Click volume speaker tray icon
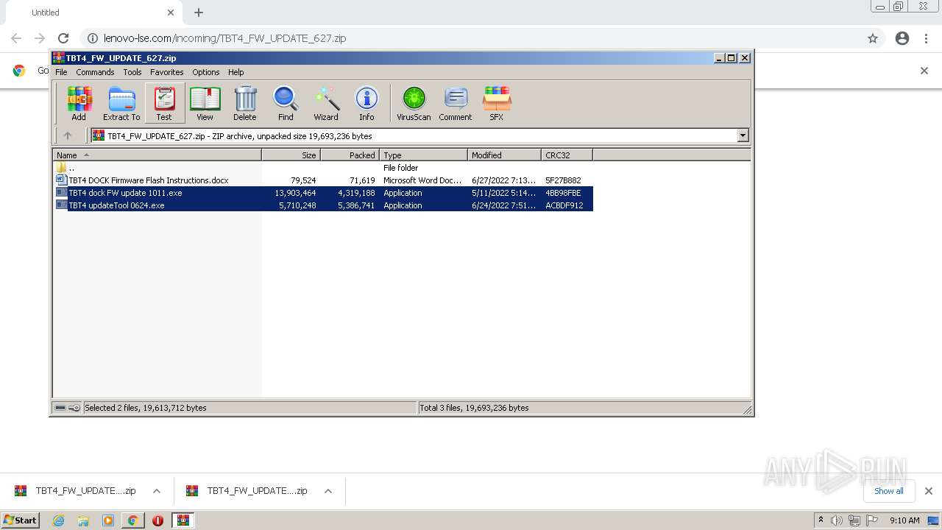Viewport: 942px width, 530px height. coord(837,520)
